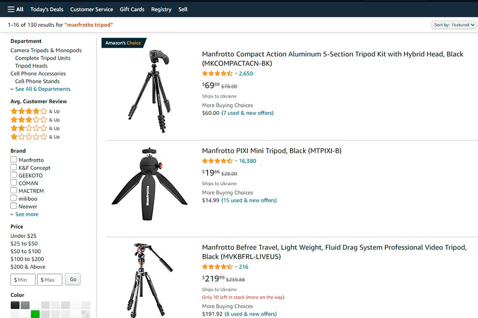
Task: Select Camera Tripods & Monopods department
Action: (46, 50)
